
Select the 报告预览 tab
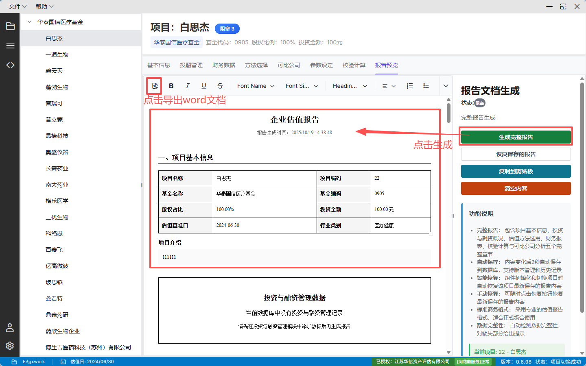click(x=387, y=65)
